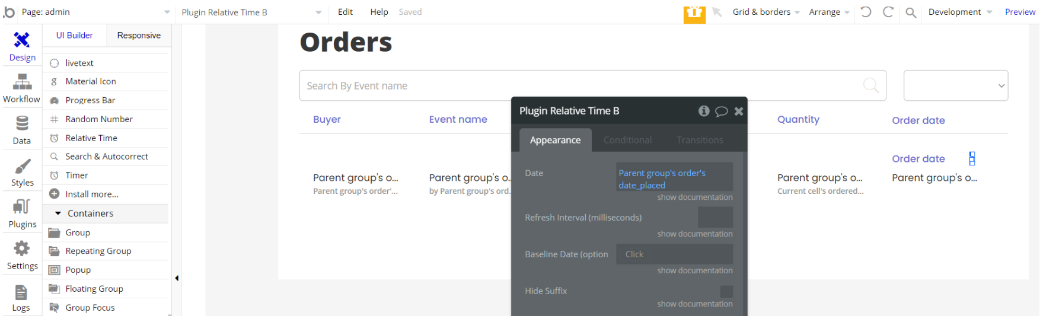The width and height of the screenshot is (1040, 316).
Task: Open the search magnifier in top bar
Action: coord(911,12)
